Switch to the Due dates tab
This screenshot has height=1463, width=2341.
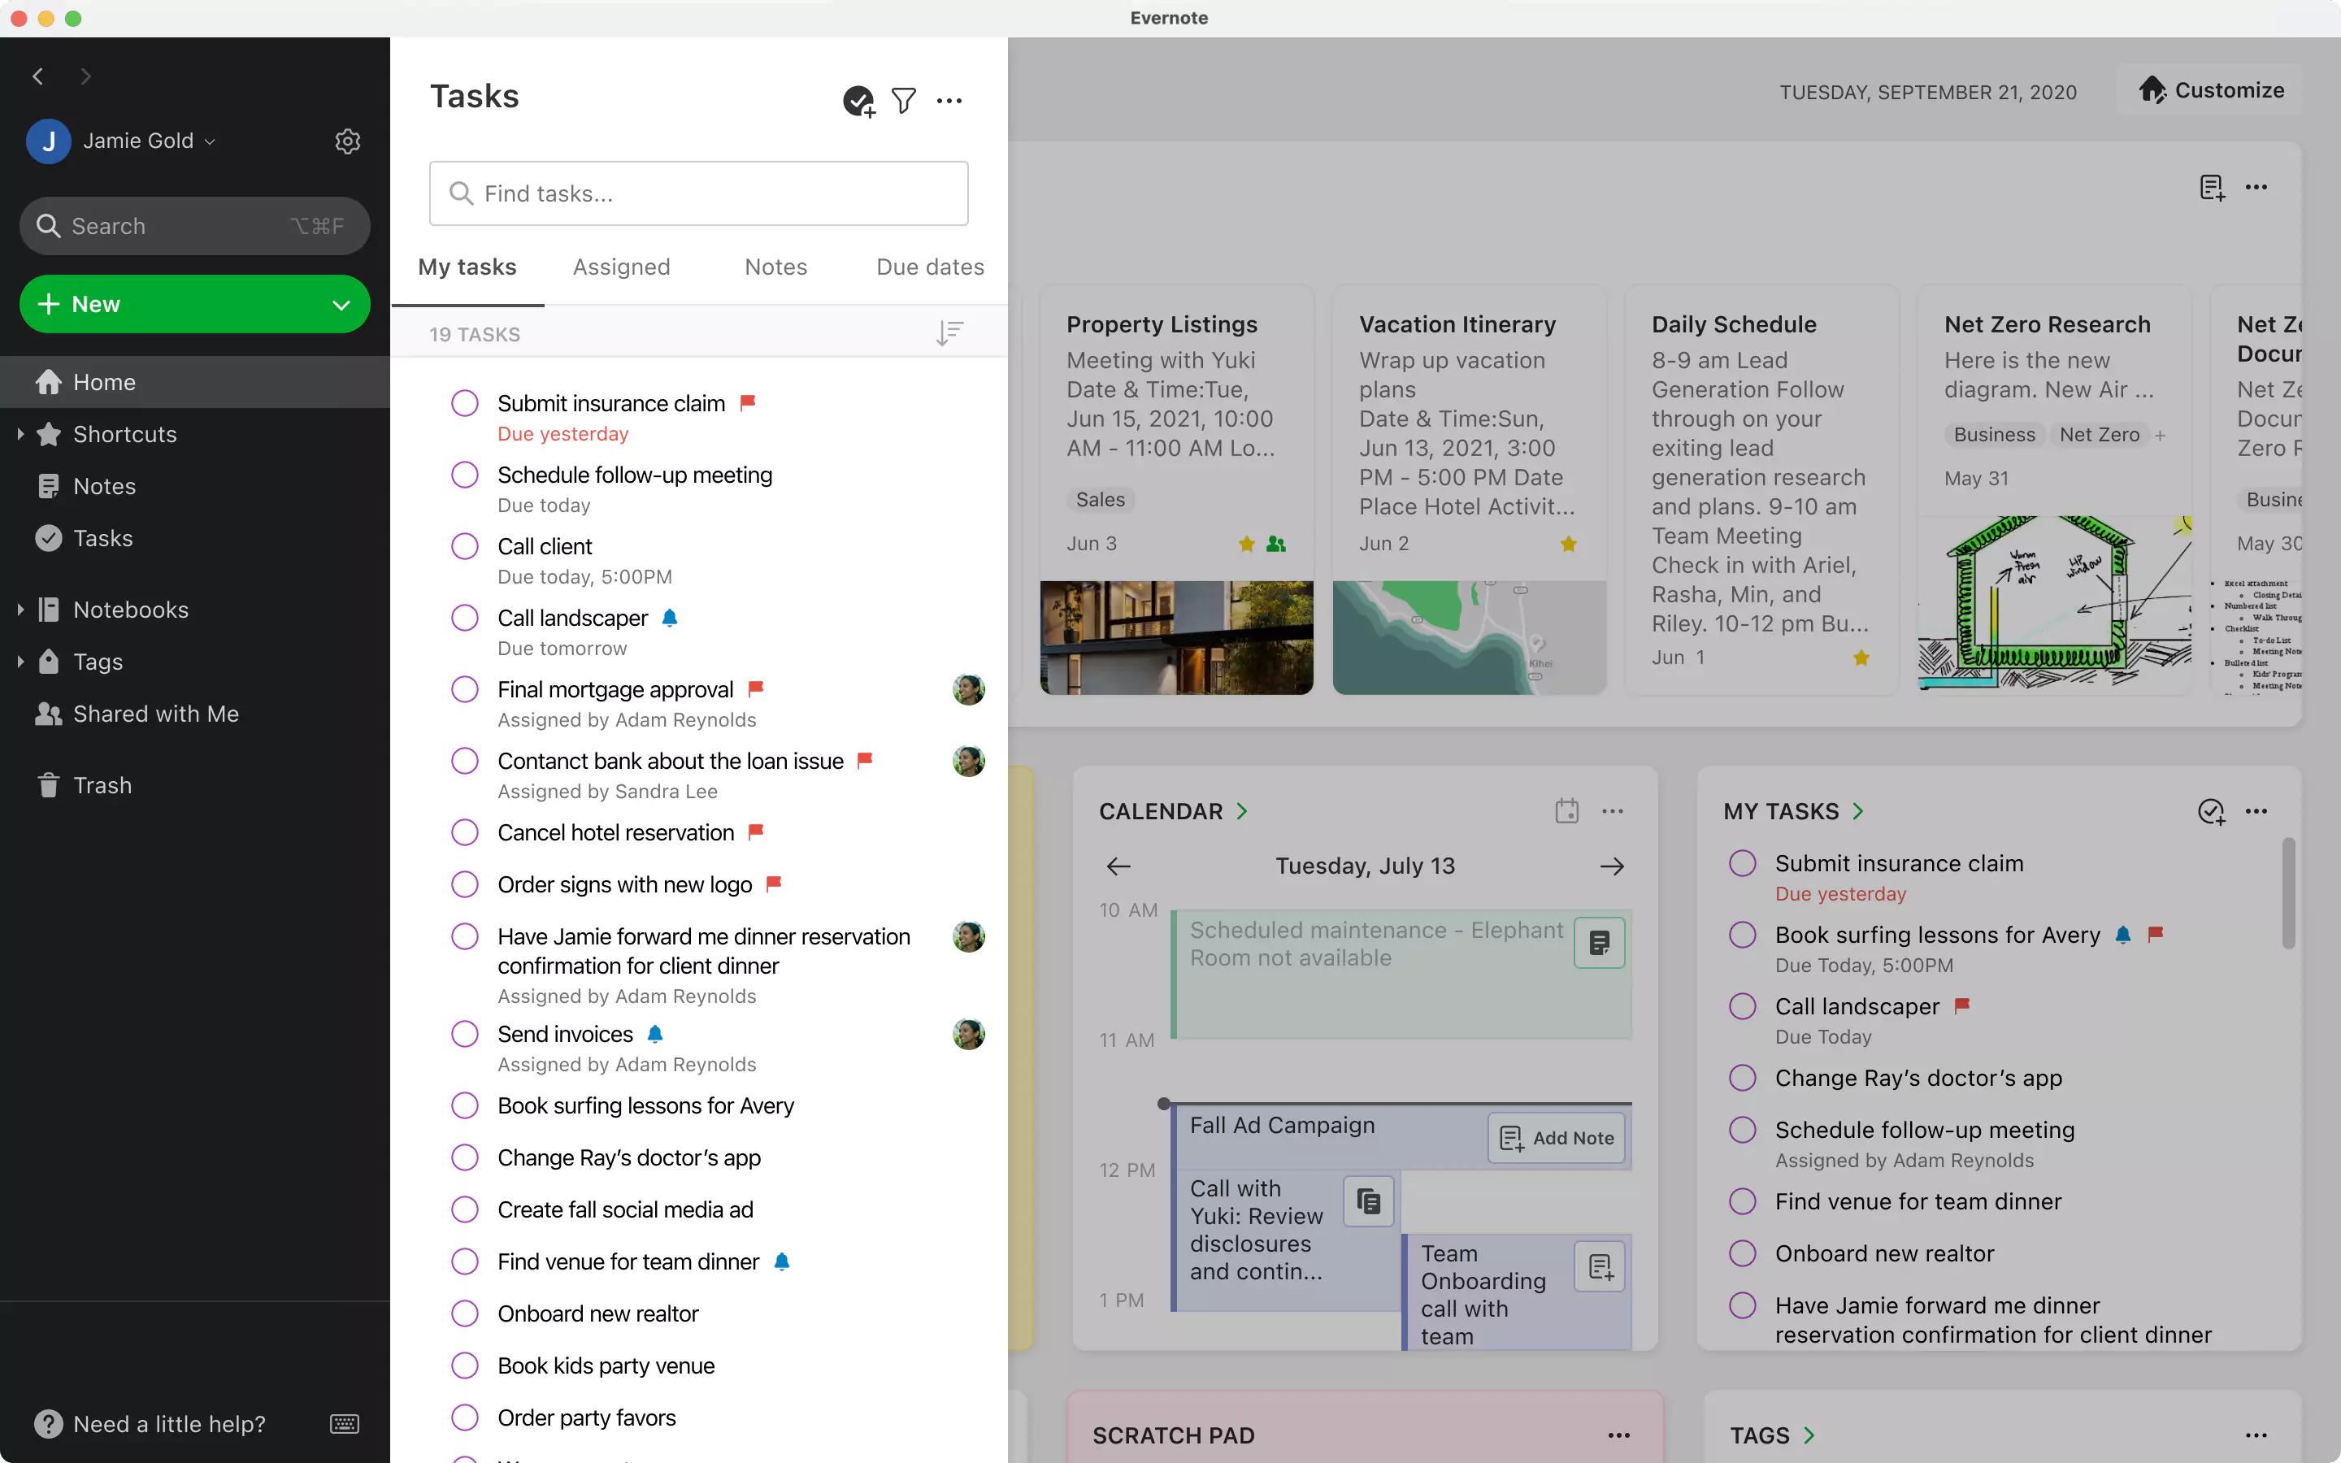[930, 267]
